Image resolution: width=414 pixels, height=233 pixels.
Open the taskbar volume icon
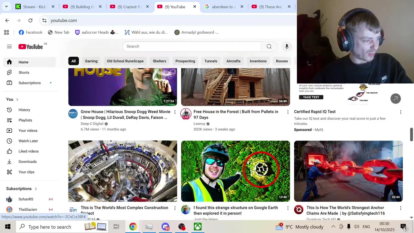pyautogui.click(x=356, y=227)
